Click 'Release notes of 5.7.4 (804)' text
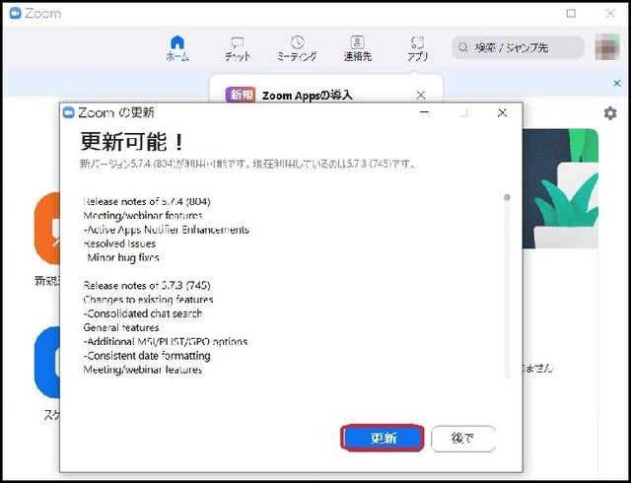Screen dimensions: 631x483 (147, 202)
